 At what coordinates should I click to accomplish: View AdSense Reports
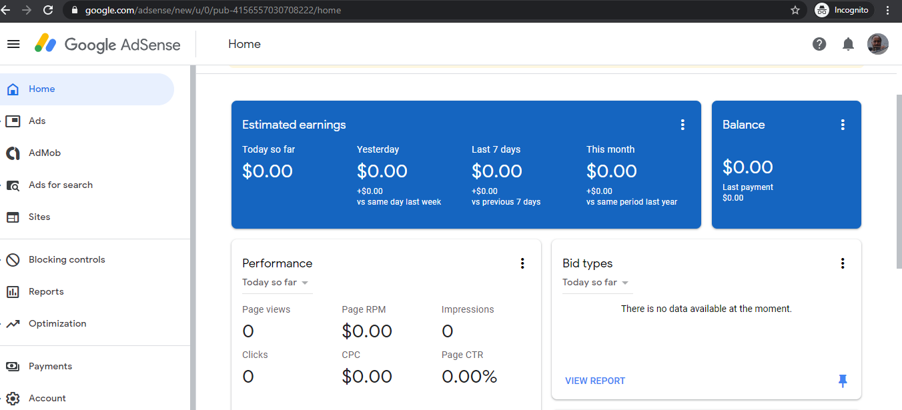click(x=46, y=291)
